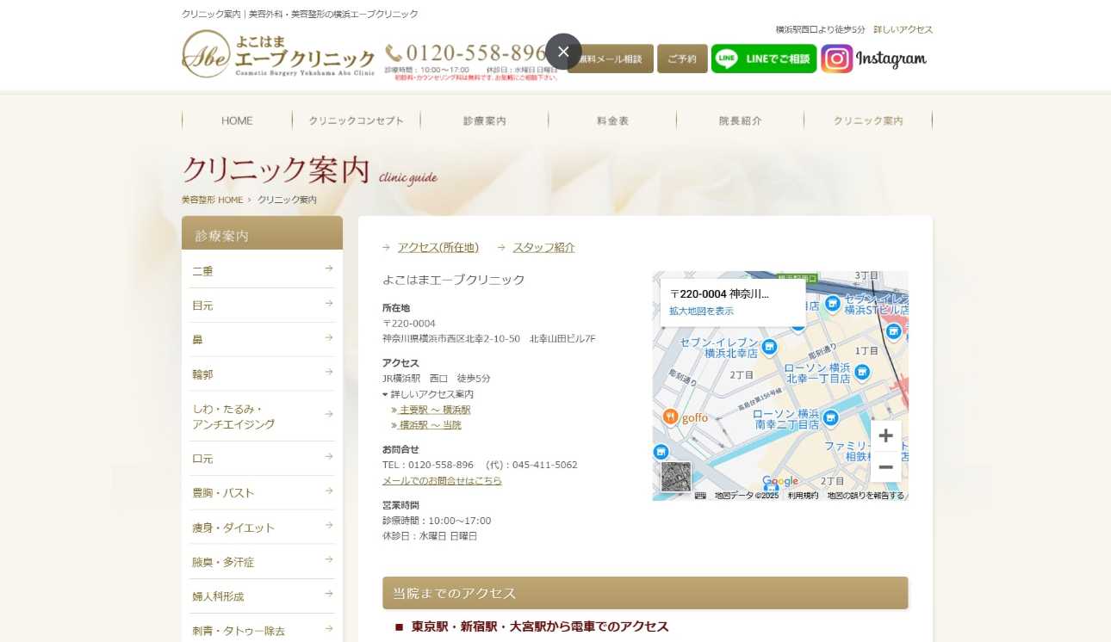Click ローソン 横浜北幸一丁目店 map marker
Screen dimensions: 1111x642
pyautogui.click(x=862, y=372)
